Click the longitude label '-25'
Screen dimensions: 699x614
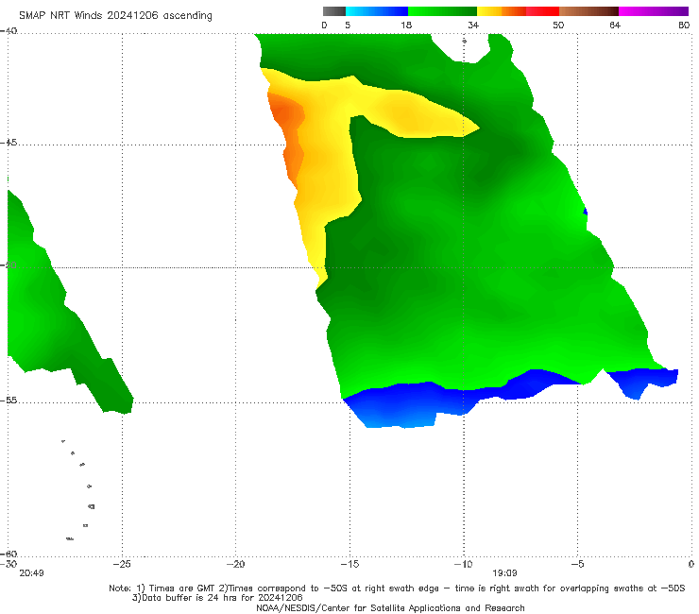122,564
